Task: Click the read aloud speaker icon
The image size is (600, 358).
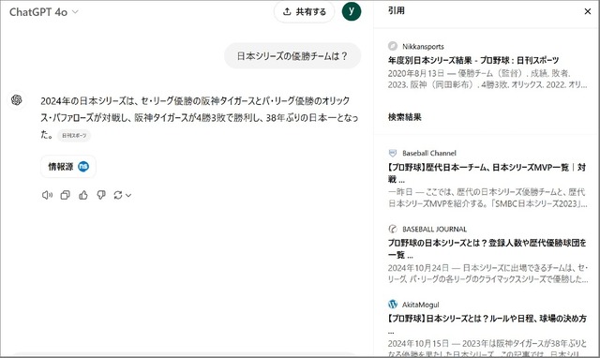Action: point(47,195)
